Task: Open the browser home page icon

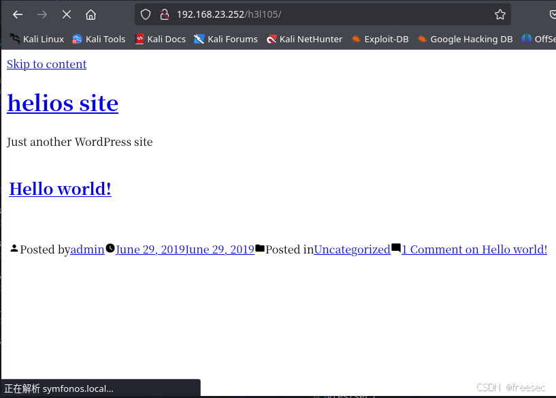Action: [91, 14]
